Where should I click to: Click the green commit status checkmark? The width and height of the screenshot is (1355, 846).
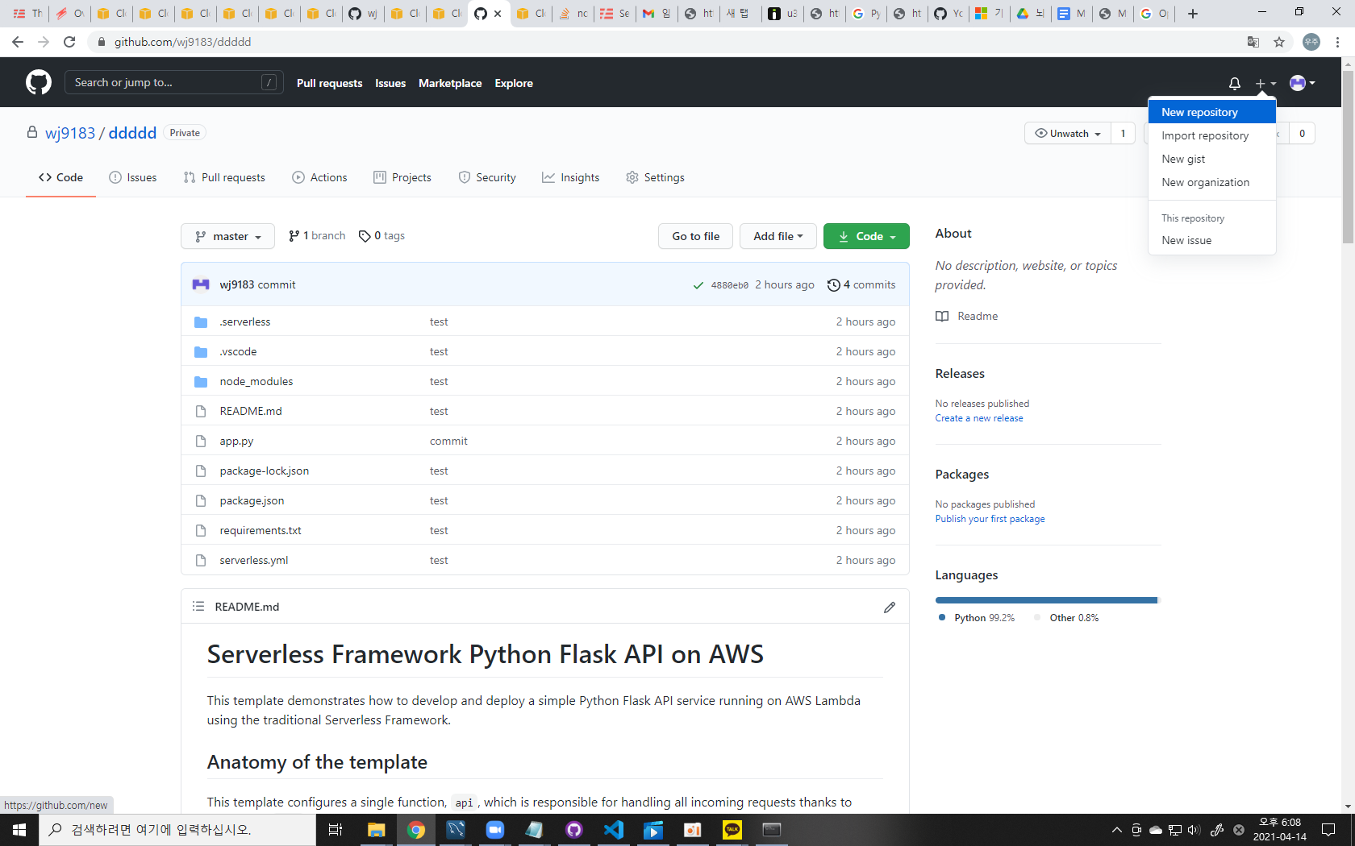pyautogui.click(x=698, y=285)
